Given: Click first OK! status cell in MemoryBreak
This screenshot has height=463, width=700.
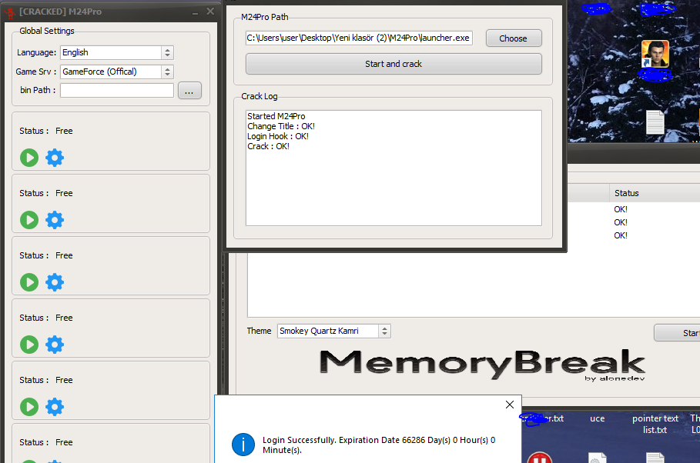Looking at the screenshot, I should (621, 209).
